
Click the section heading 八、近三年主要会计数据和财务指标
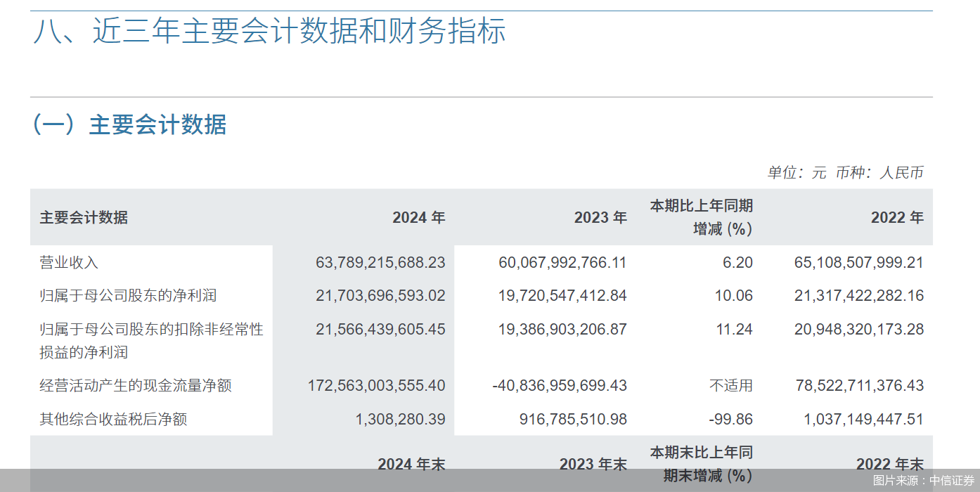[x=269, y=32]
